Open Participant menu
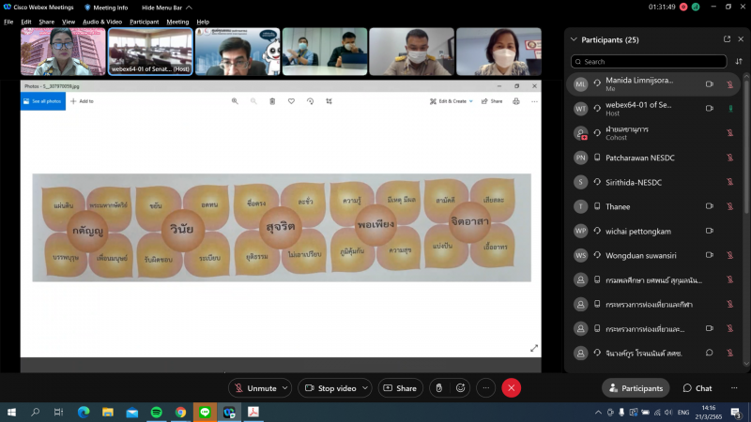Viewport: 751px width, 422px height. click(145, 22)
